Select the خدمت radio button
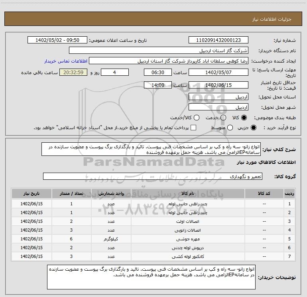This screenshot has height=297, width=307. click(x=223, y=118)
